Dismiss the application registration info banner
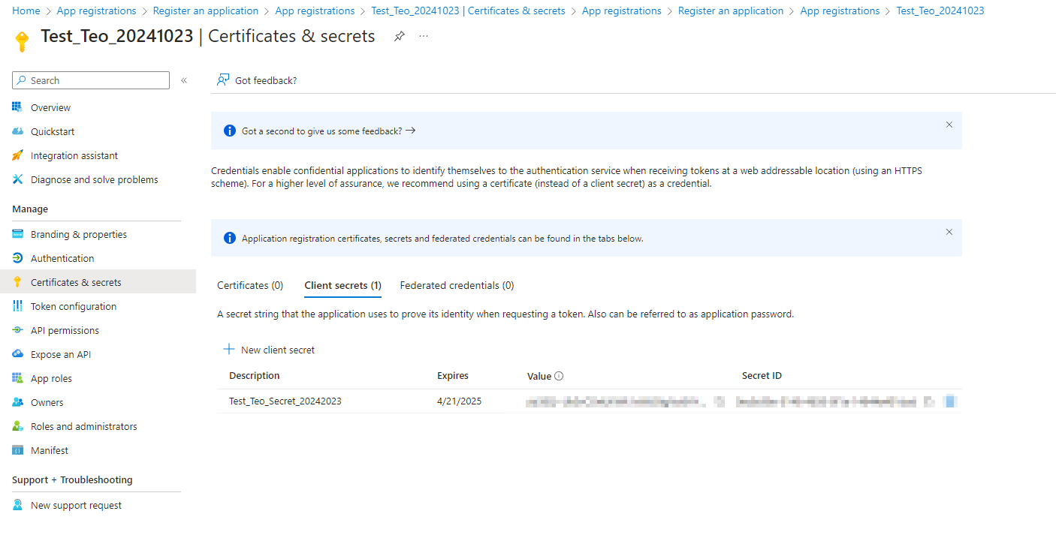This screenshot has width=1056, height=553. click(x=949, y=232)
